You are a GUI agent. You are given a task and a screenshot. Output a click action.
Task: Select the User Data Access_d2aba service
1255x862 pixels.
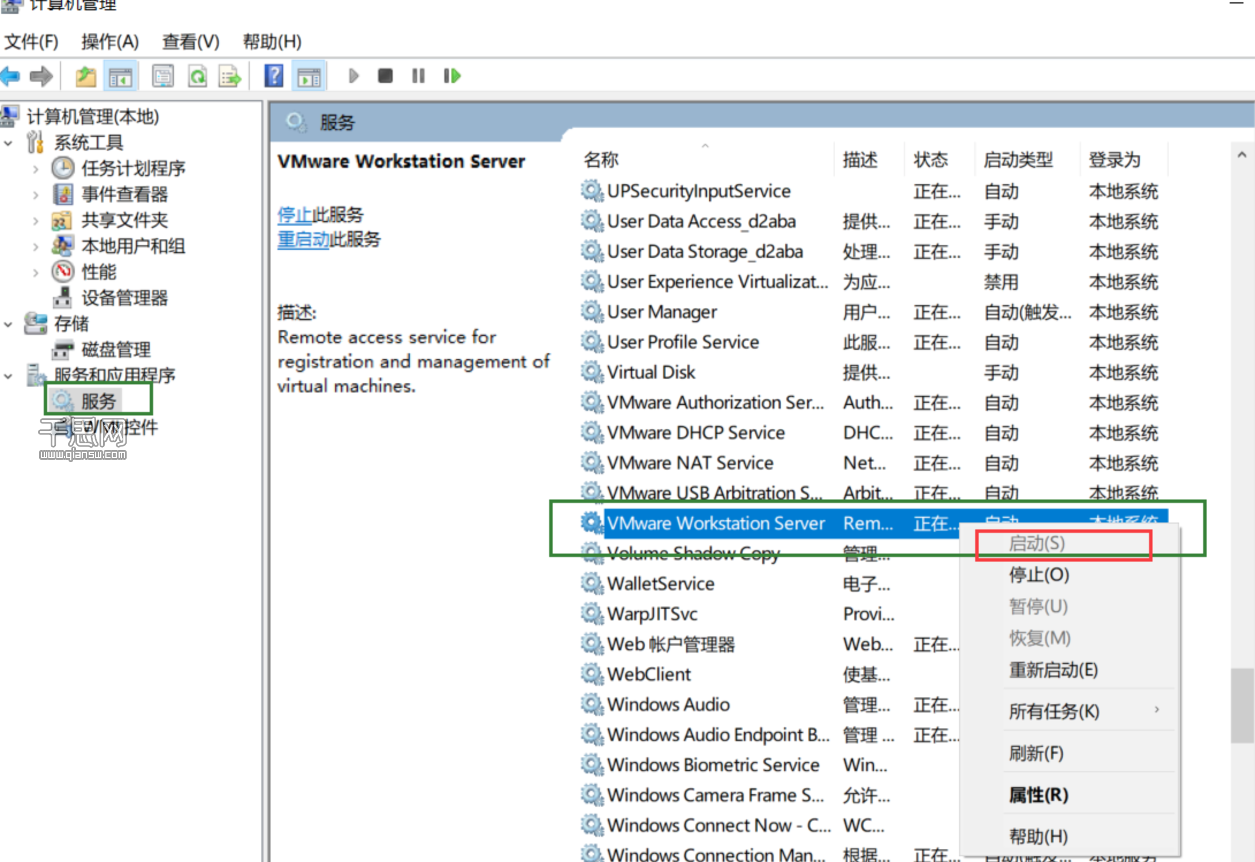click(874, 222)
